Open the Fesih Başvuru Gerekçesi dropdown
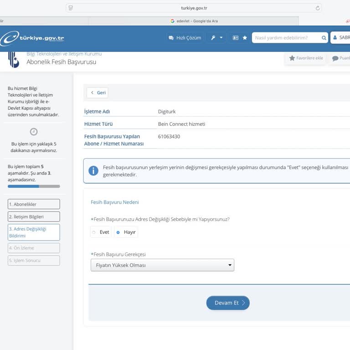 tap(162, 265)
